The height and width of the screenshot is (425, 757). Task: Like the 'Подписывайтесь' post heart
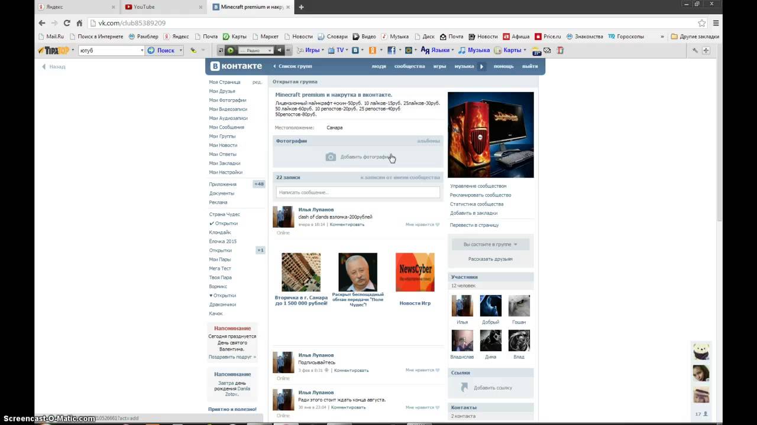(438, 370)
